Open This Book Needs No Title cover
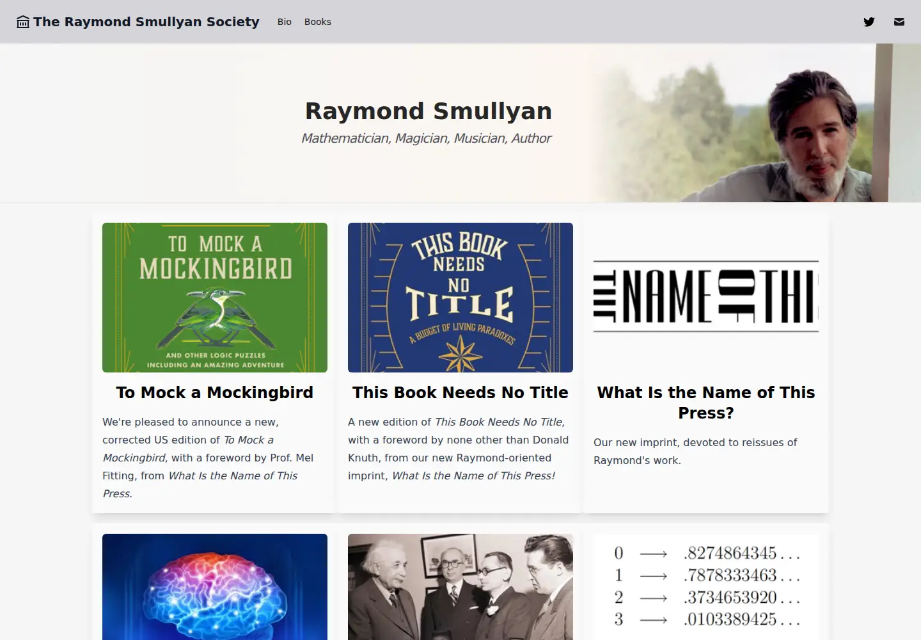This screenshot has width=921, height=640. (x=460, y=298)
